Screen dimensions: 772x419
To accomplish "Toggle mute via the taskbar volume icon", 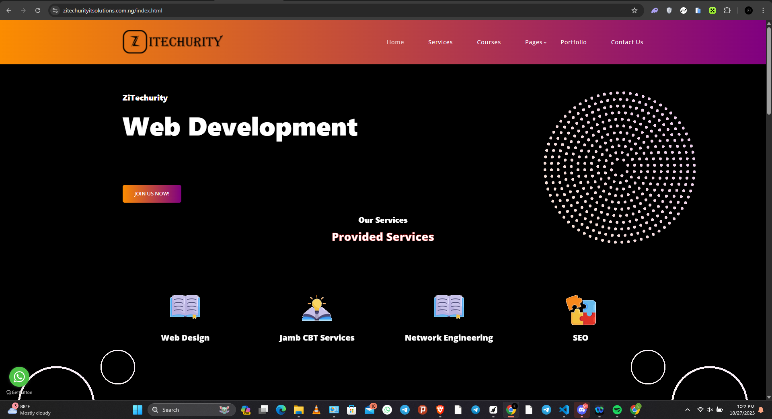I will (x=710, y=410).
